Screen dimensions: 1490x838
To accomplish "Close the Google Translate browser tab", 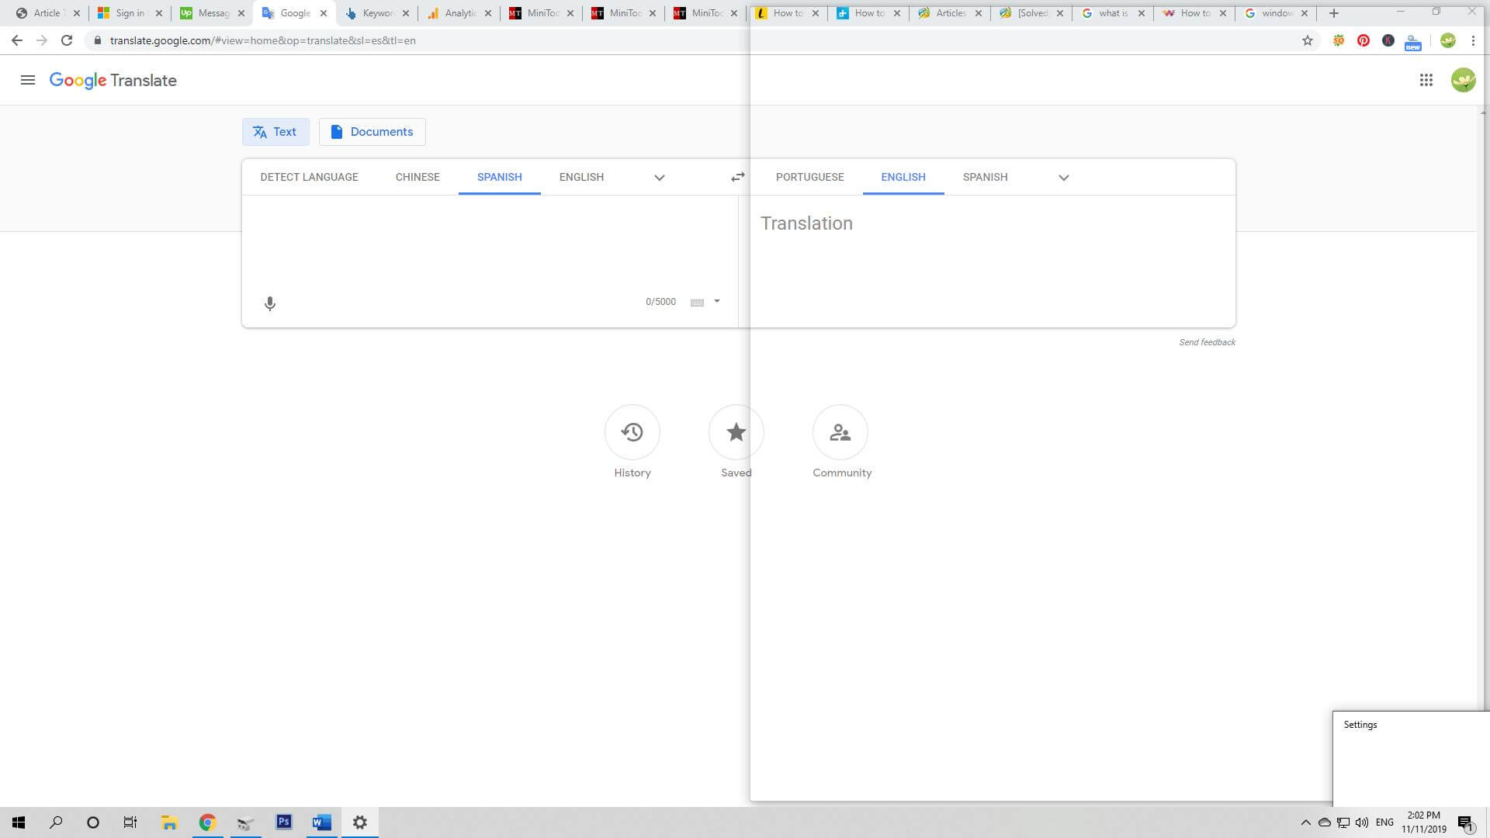I will coord(324,13).
